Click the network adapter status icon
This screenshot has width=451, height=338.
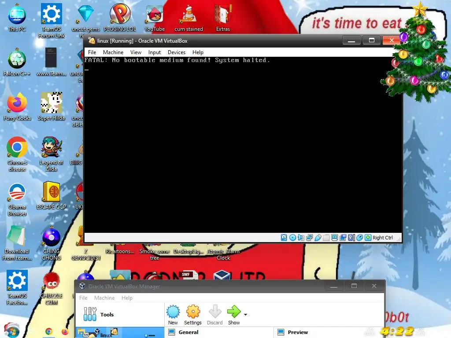[310, 237]
